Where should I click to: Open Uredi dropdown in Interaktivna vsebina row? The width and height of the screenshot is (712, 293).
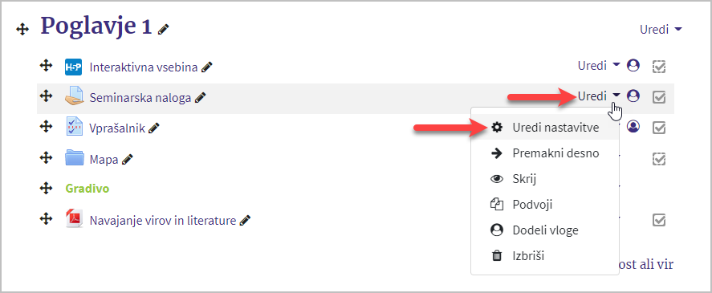coord(599,66)
